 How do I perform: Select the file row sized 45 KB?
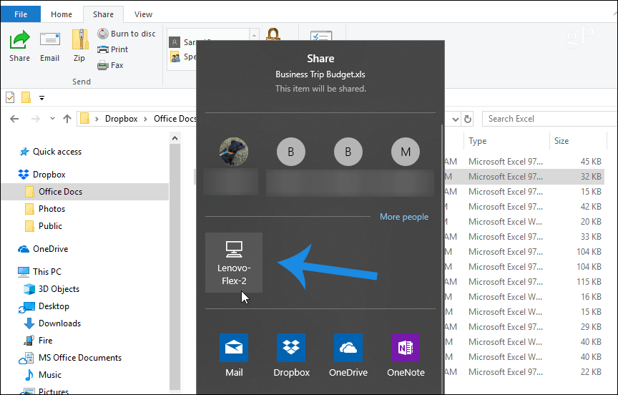point(524,162)
